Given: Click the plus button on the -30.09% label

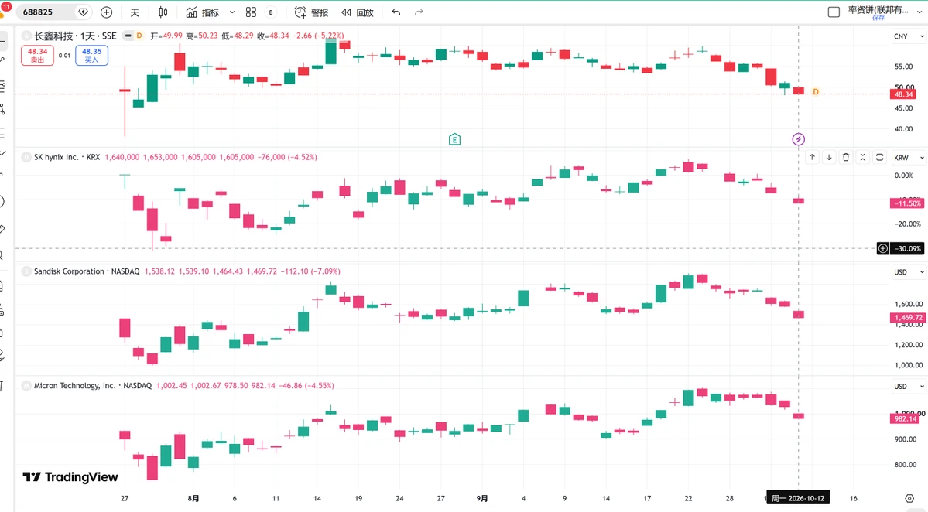Looking at the screenshot, I should pyautogui.click(x=882, y=248).
